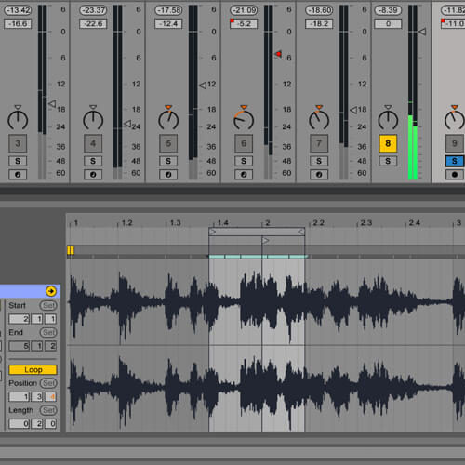Solo track 7
The image size is (465, 465).
(319, 161)
